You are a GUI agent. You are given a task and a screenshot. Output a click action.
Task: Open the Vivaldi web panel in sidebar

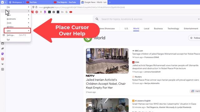2,59
